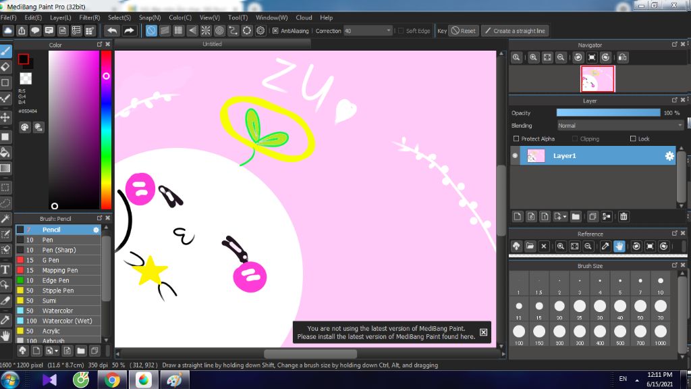Open the Layer menu
The height and width of the screenshot is (389, 691).
tap(60, 18)
